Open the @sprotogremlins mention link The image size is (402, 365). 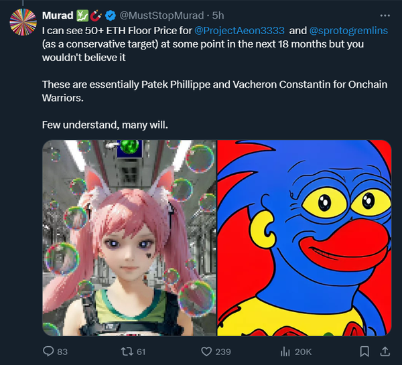pyautogui.click(x=348, y=29)
